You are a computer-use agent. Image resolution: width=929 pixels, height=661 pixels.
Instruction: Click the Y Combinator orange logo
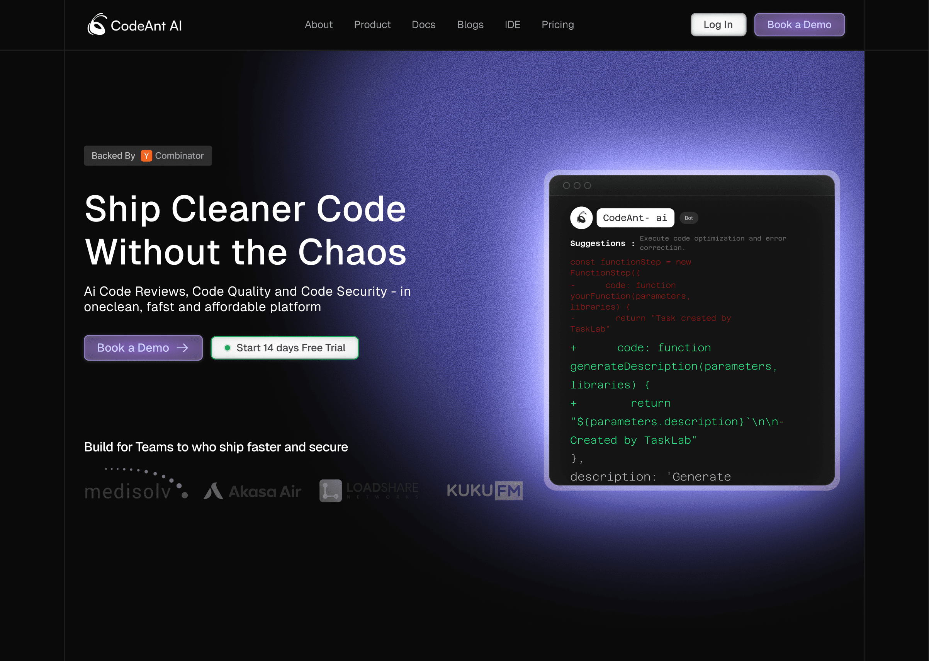(x=146, y=156)
